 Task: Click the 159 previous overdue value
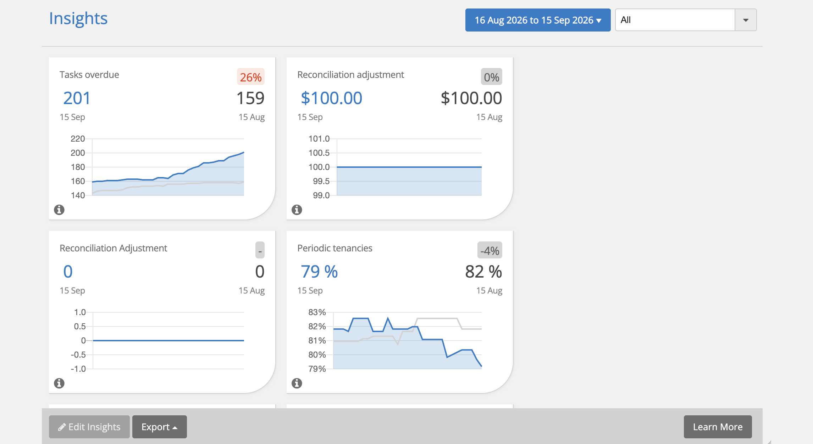pyautogui.click(x=250, y=98)
